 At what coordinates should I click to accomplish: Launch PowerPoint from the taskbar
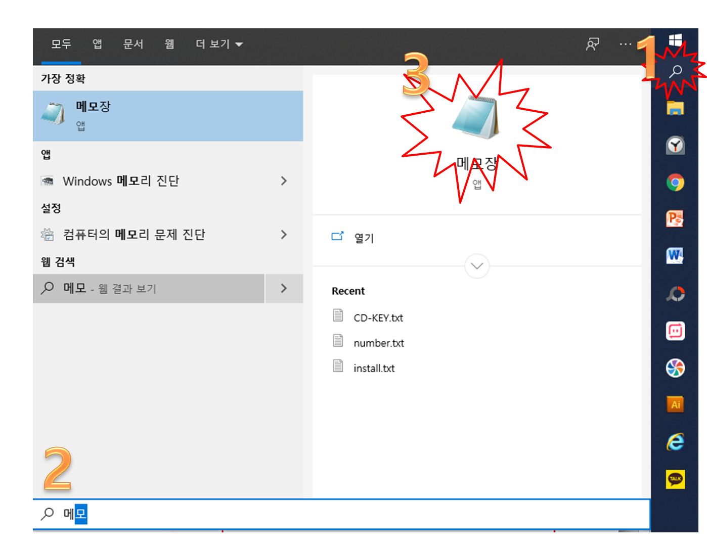(675, 219)
